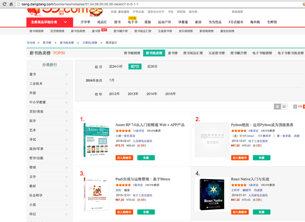Switch to the 五星图书榜 tab
Image resolution: width=305 pixels, height=222 pixels.
(x=217, y=53)
